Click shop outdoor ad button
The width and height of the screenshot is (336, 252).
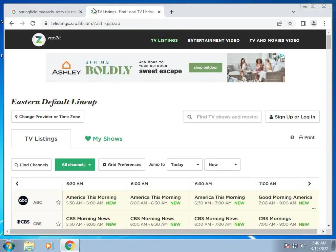point(205,68)
